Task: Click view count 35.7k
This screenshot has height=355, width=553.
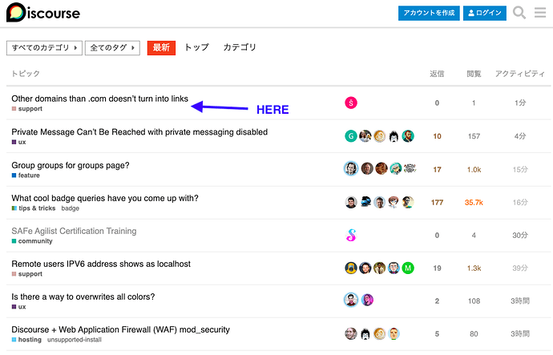Action: [474, 203]
